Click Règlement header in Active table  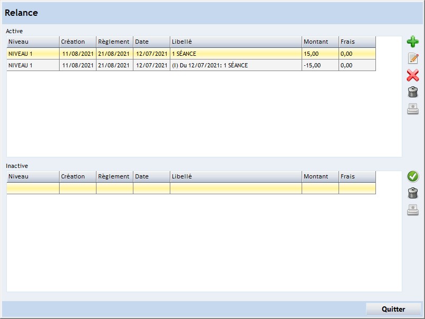(x=114, y=42)
